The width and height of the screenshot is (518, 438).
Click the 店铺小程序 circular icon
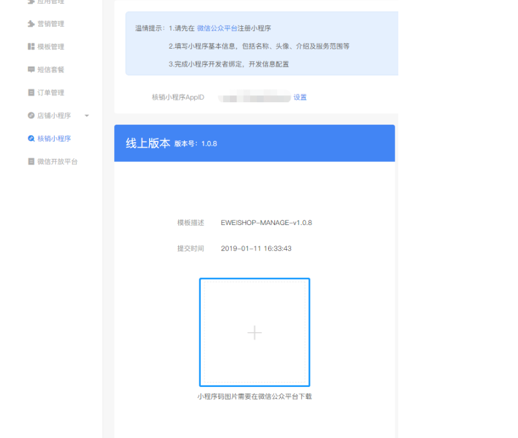(31, 116)
